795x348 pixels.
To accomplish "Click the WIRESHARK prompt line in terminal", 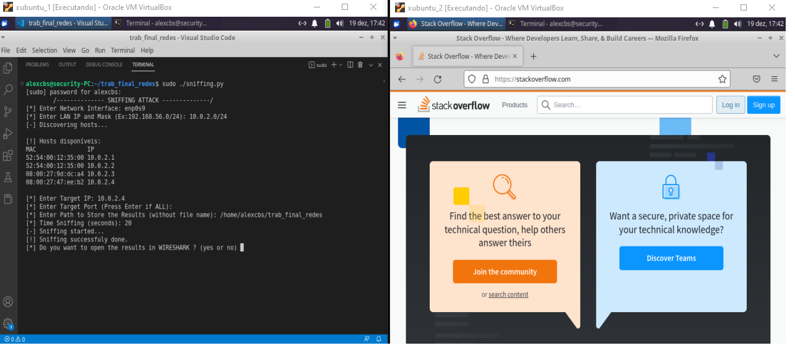I will click(134, 248).
